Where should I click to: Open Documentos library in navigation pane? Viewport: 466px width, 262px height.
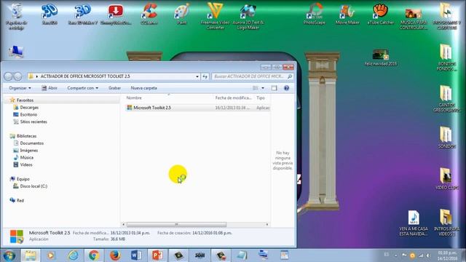32,143
